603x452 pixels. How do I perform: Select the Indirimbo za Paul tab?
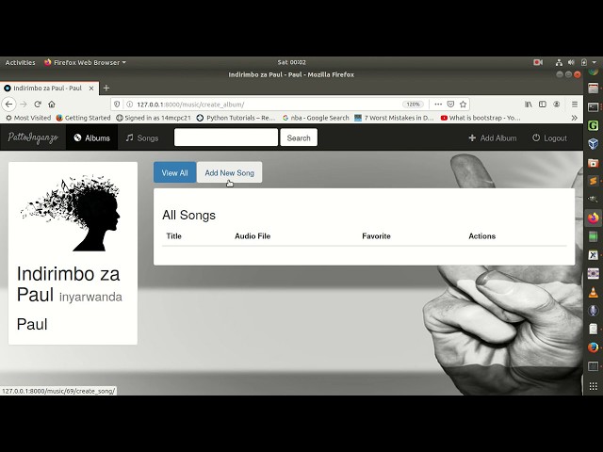(x=49, y=88)
